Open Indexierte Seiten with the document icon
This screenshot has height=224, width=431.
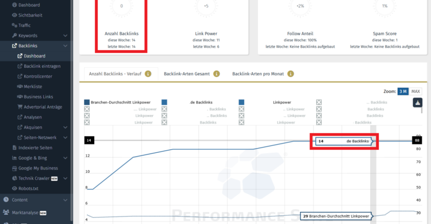point(32,148)
